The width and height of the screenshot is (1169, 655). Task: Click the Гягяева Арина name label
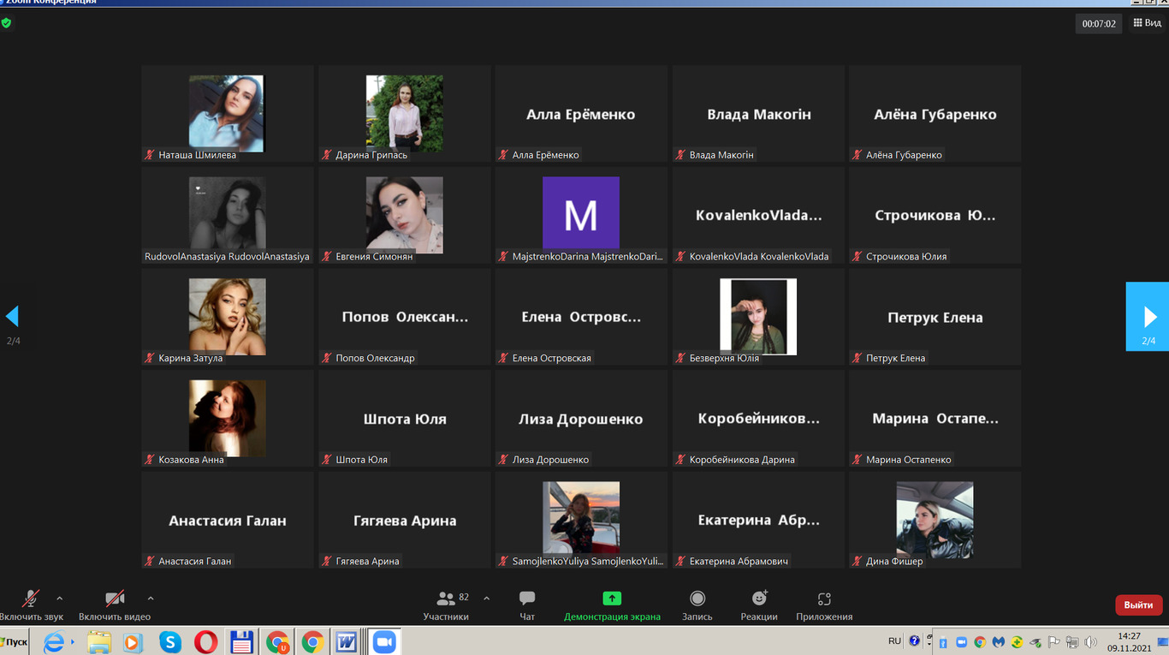tap(367, 562)
